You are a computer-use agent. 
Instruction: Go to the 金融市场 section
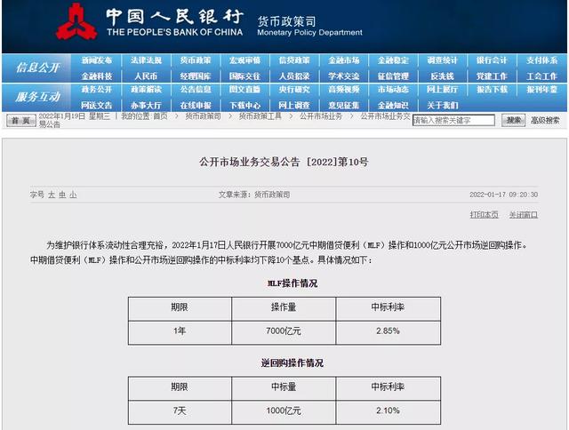click(x=343, y=61)
